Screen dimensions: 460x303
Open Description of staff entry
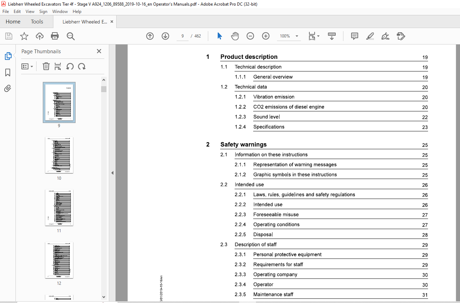pos(256,245)
